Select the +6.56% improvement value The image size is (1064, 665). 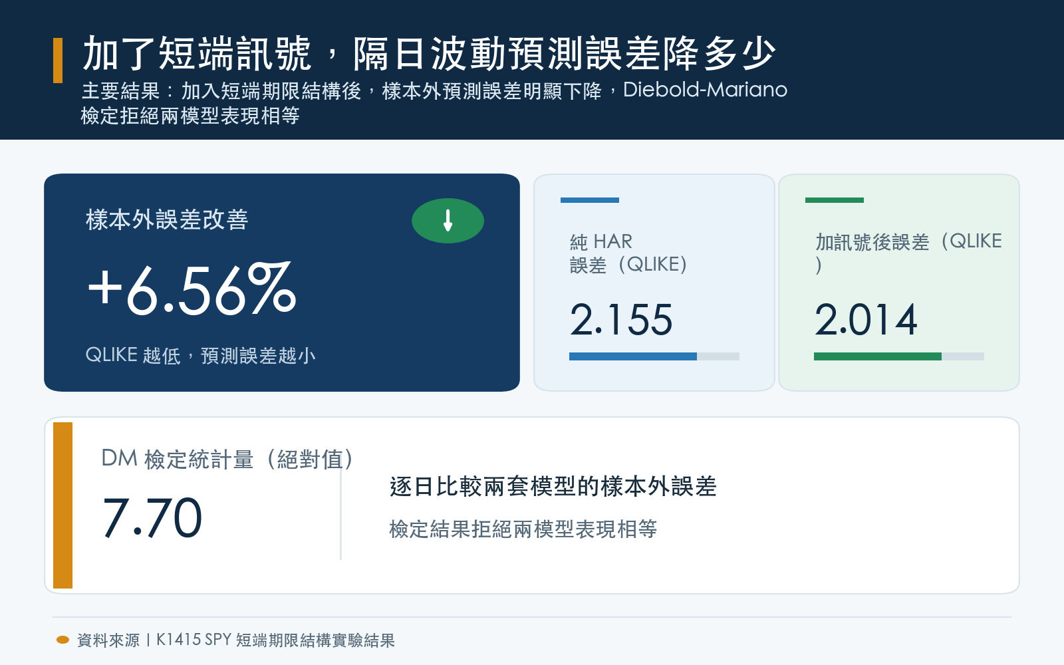(192, 289)
